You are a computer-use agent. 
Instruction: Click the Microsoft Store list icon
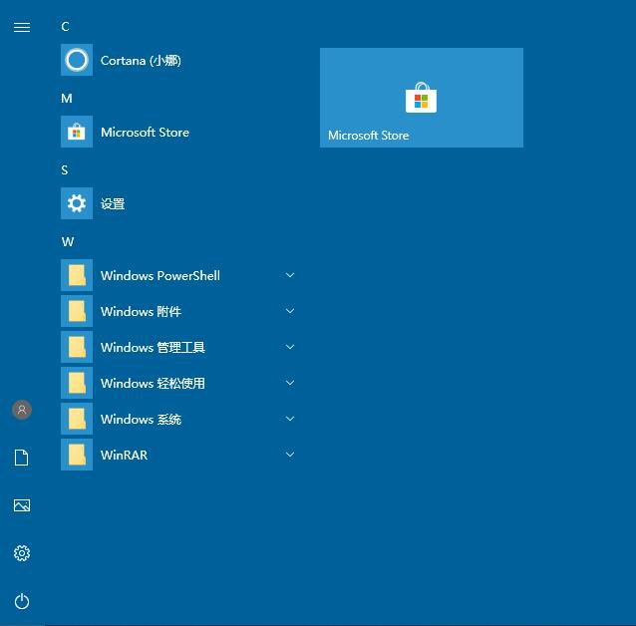[x=77, y=132]
